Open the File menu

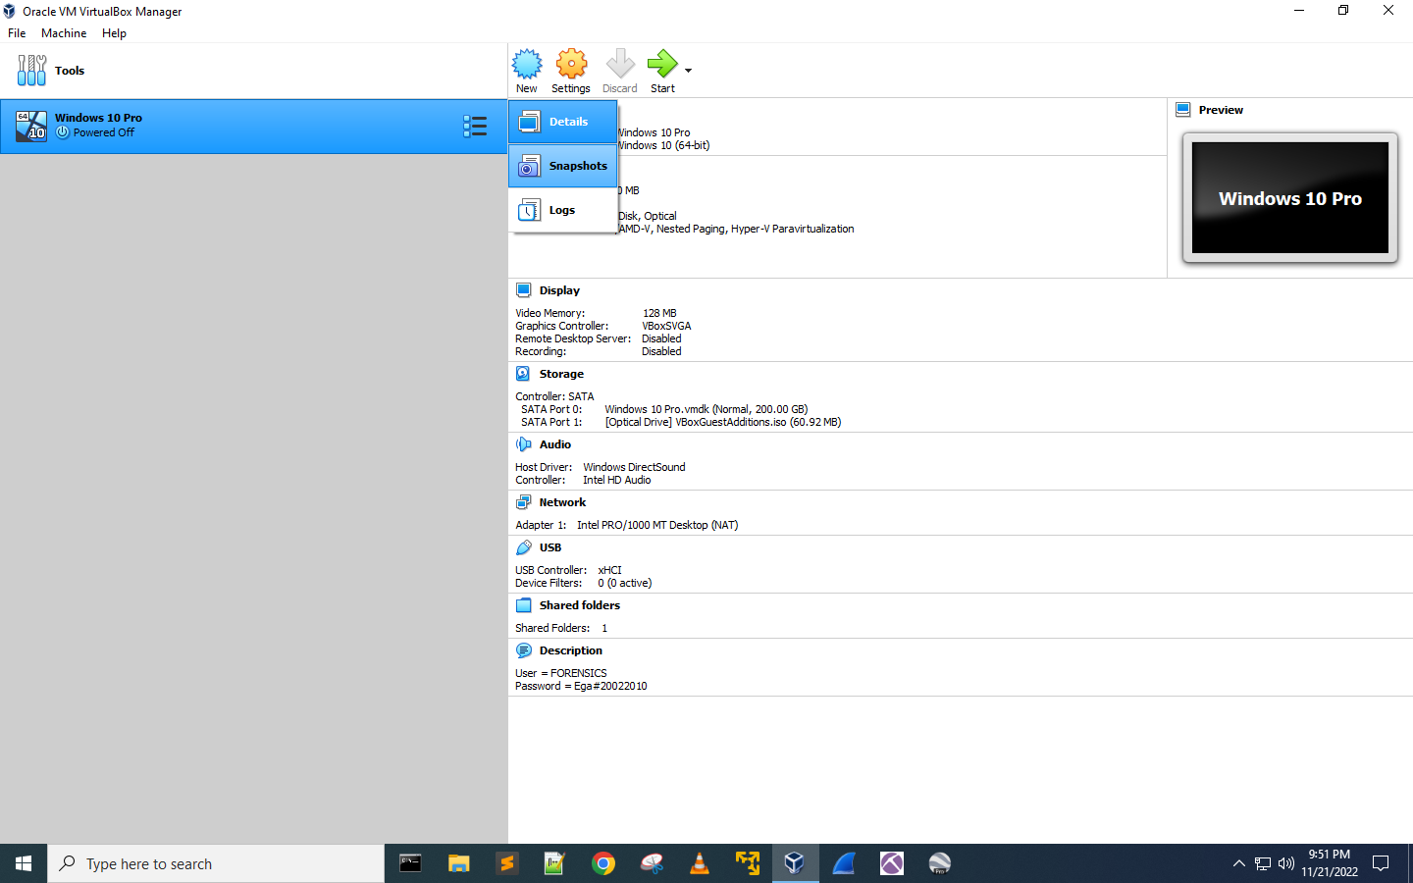17,33
